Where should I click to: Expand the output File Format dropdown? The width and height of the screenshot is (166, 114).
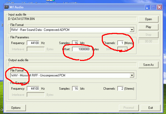pos(132,75)
